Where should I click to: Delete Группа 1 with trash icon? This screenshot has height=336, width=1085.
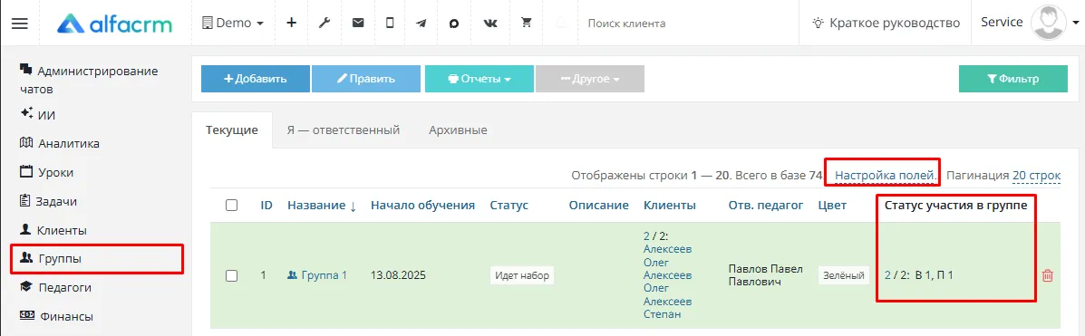[x=1048, y=275]
